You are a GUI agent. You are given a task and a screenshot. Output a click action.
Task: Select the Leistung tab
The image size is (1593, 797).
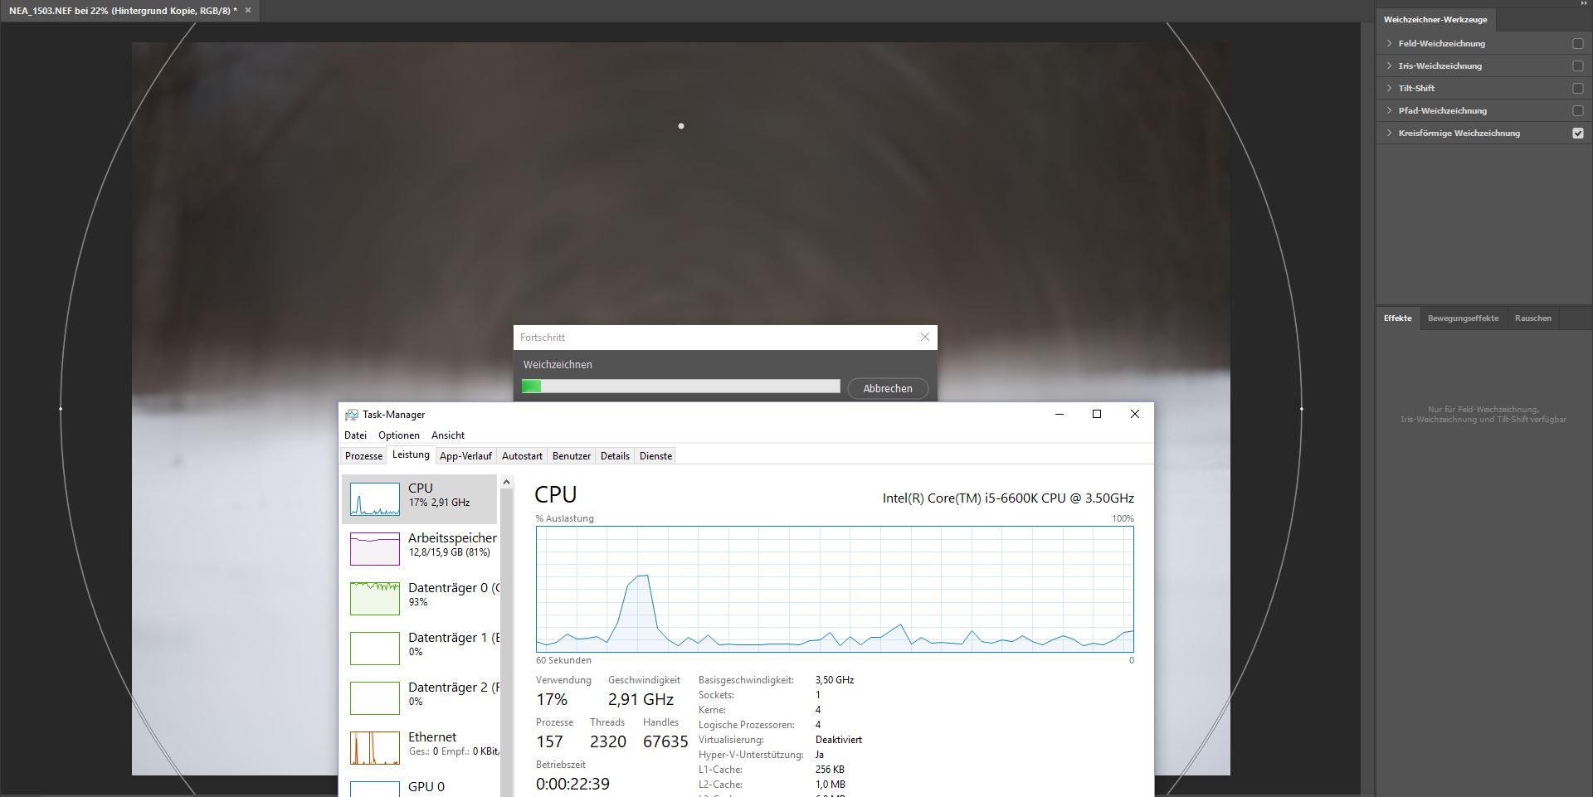pos(411,455)
